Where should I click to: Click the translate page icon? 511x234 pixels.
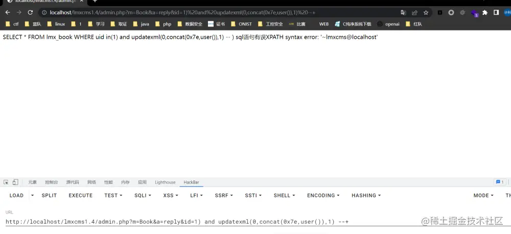(404, 13)
